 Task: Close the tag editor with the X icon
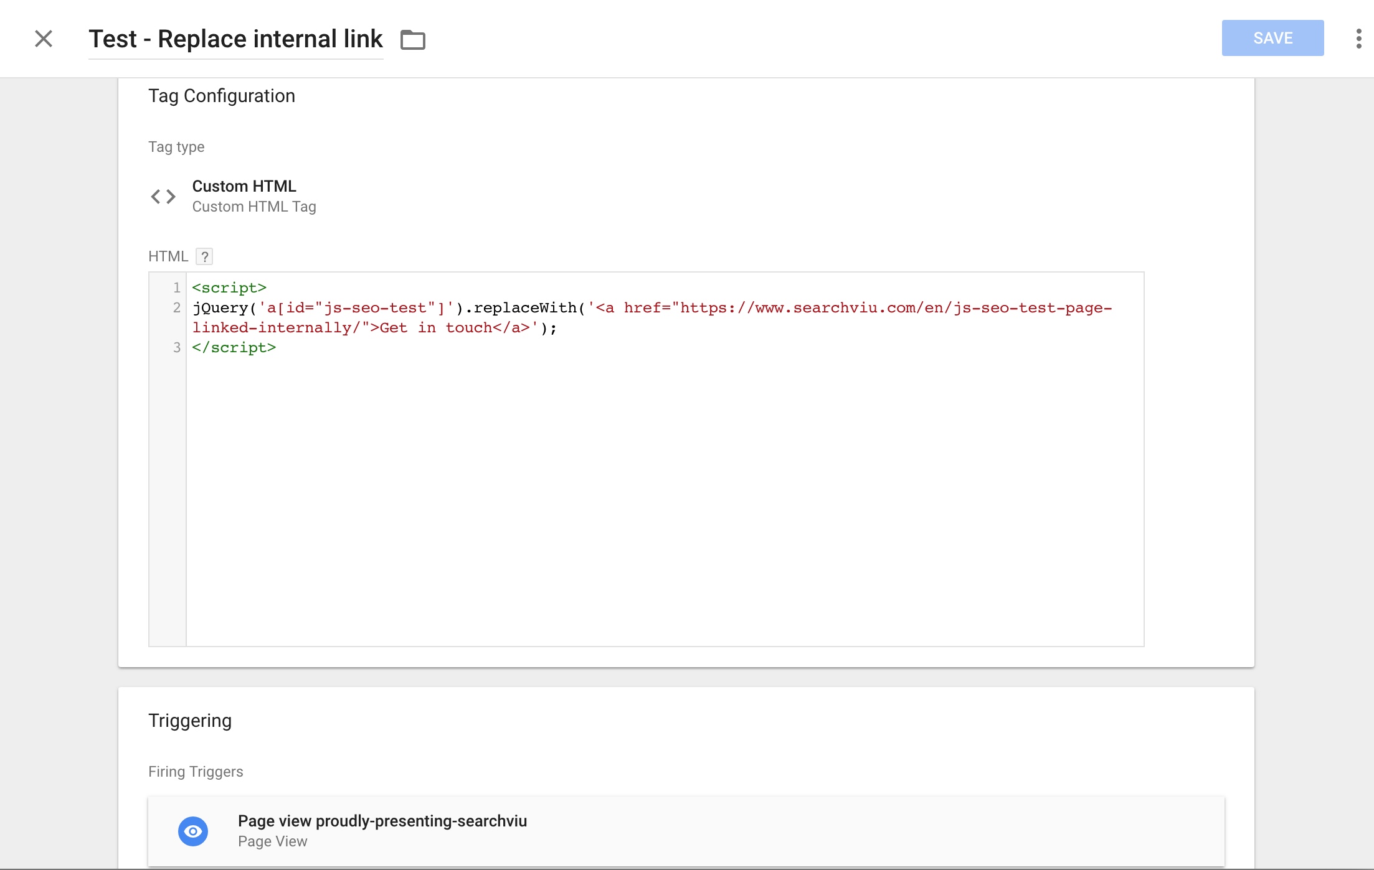pos(43,39)
